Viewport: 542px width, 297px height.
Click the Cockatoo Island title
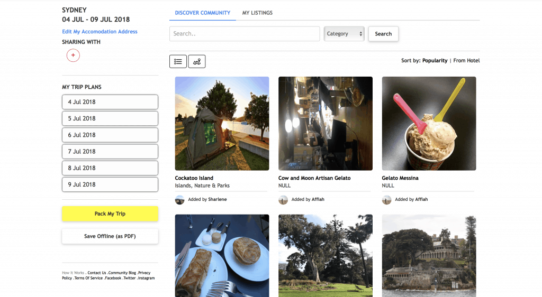point(194,178)
